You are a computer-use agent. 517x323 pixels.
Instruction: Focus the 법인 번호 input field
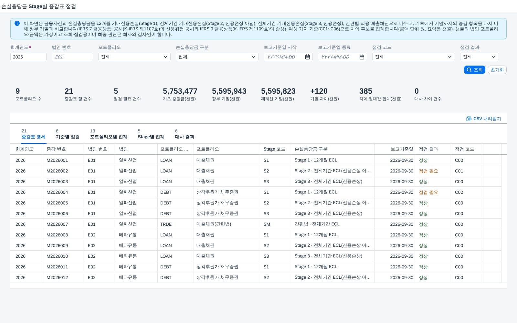click(x=72, y=57)
